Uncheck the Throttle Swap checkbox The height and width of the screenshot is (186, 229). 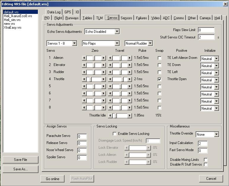[160, 79]
